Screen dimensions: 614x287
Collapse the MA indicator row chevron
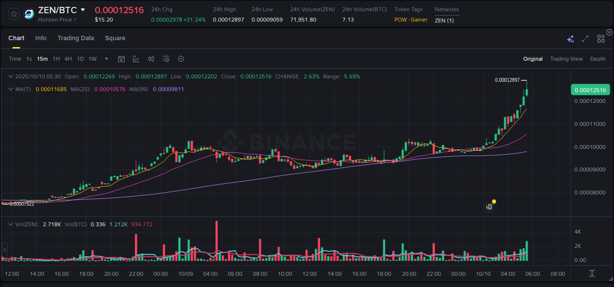tap(10, 89)
